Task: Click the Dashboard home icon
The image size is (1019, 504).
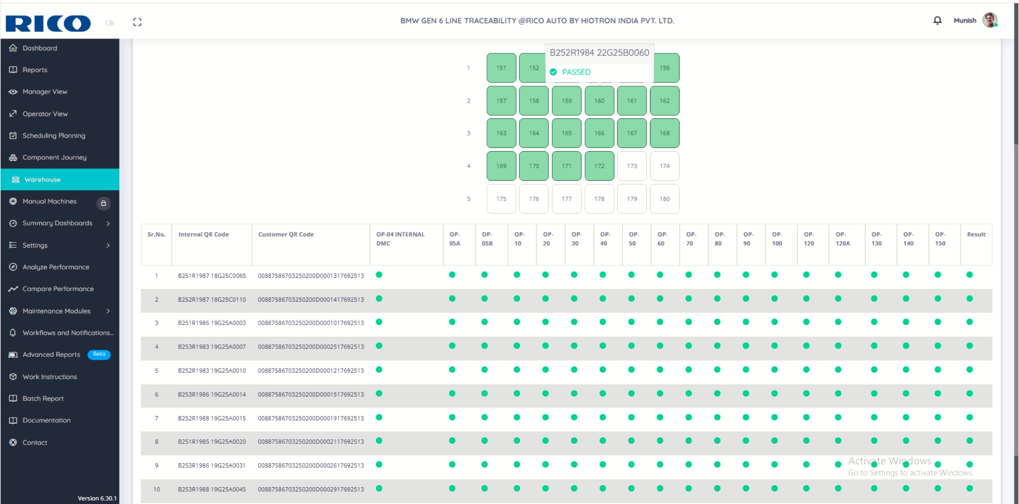Action: pos(13,48)
